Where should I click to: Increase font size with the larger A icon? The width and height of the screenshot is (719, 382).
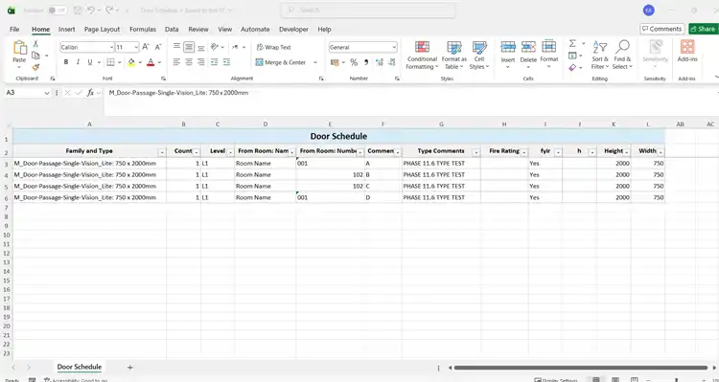pos(146,47)
